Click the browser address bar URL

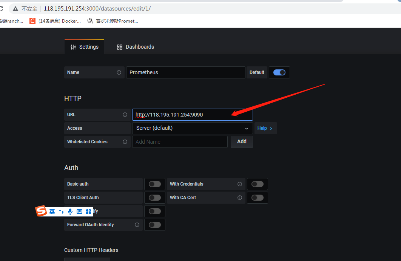click(x=97, y=9)
